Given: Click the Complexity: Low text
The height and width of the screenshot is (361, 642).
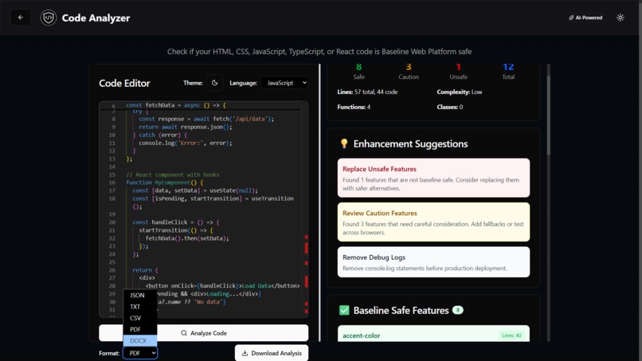Looking at the screenshot, I should point(460,92).
